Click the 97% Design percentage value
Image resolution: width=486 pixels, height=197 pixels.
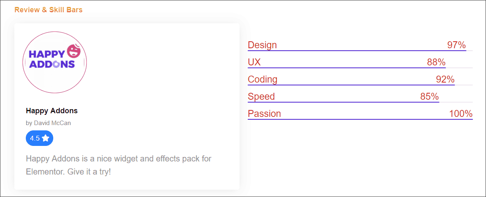[x=457, y=45]
